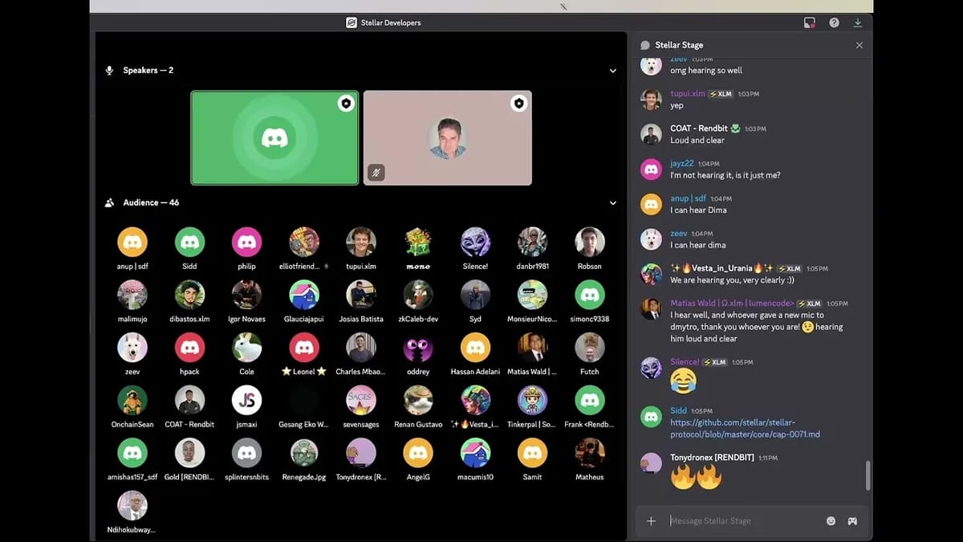Click the muted microphone icon on speaker tile
The image size is (963, 542).
pyautogui.click(x=376, y=172)
